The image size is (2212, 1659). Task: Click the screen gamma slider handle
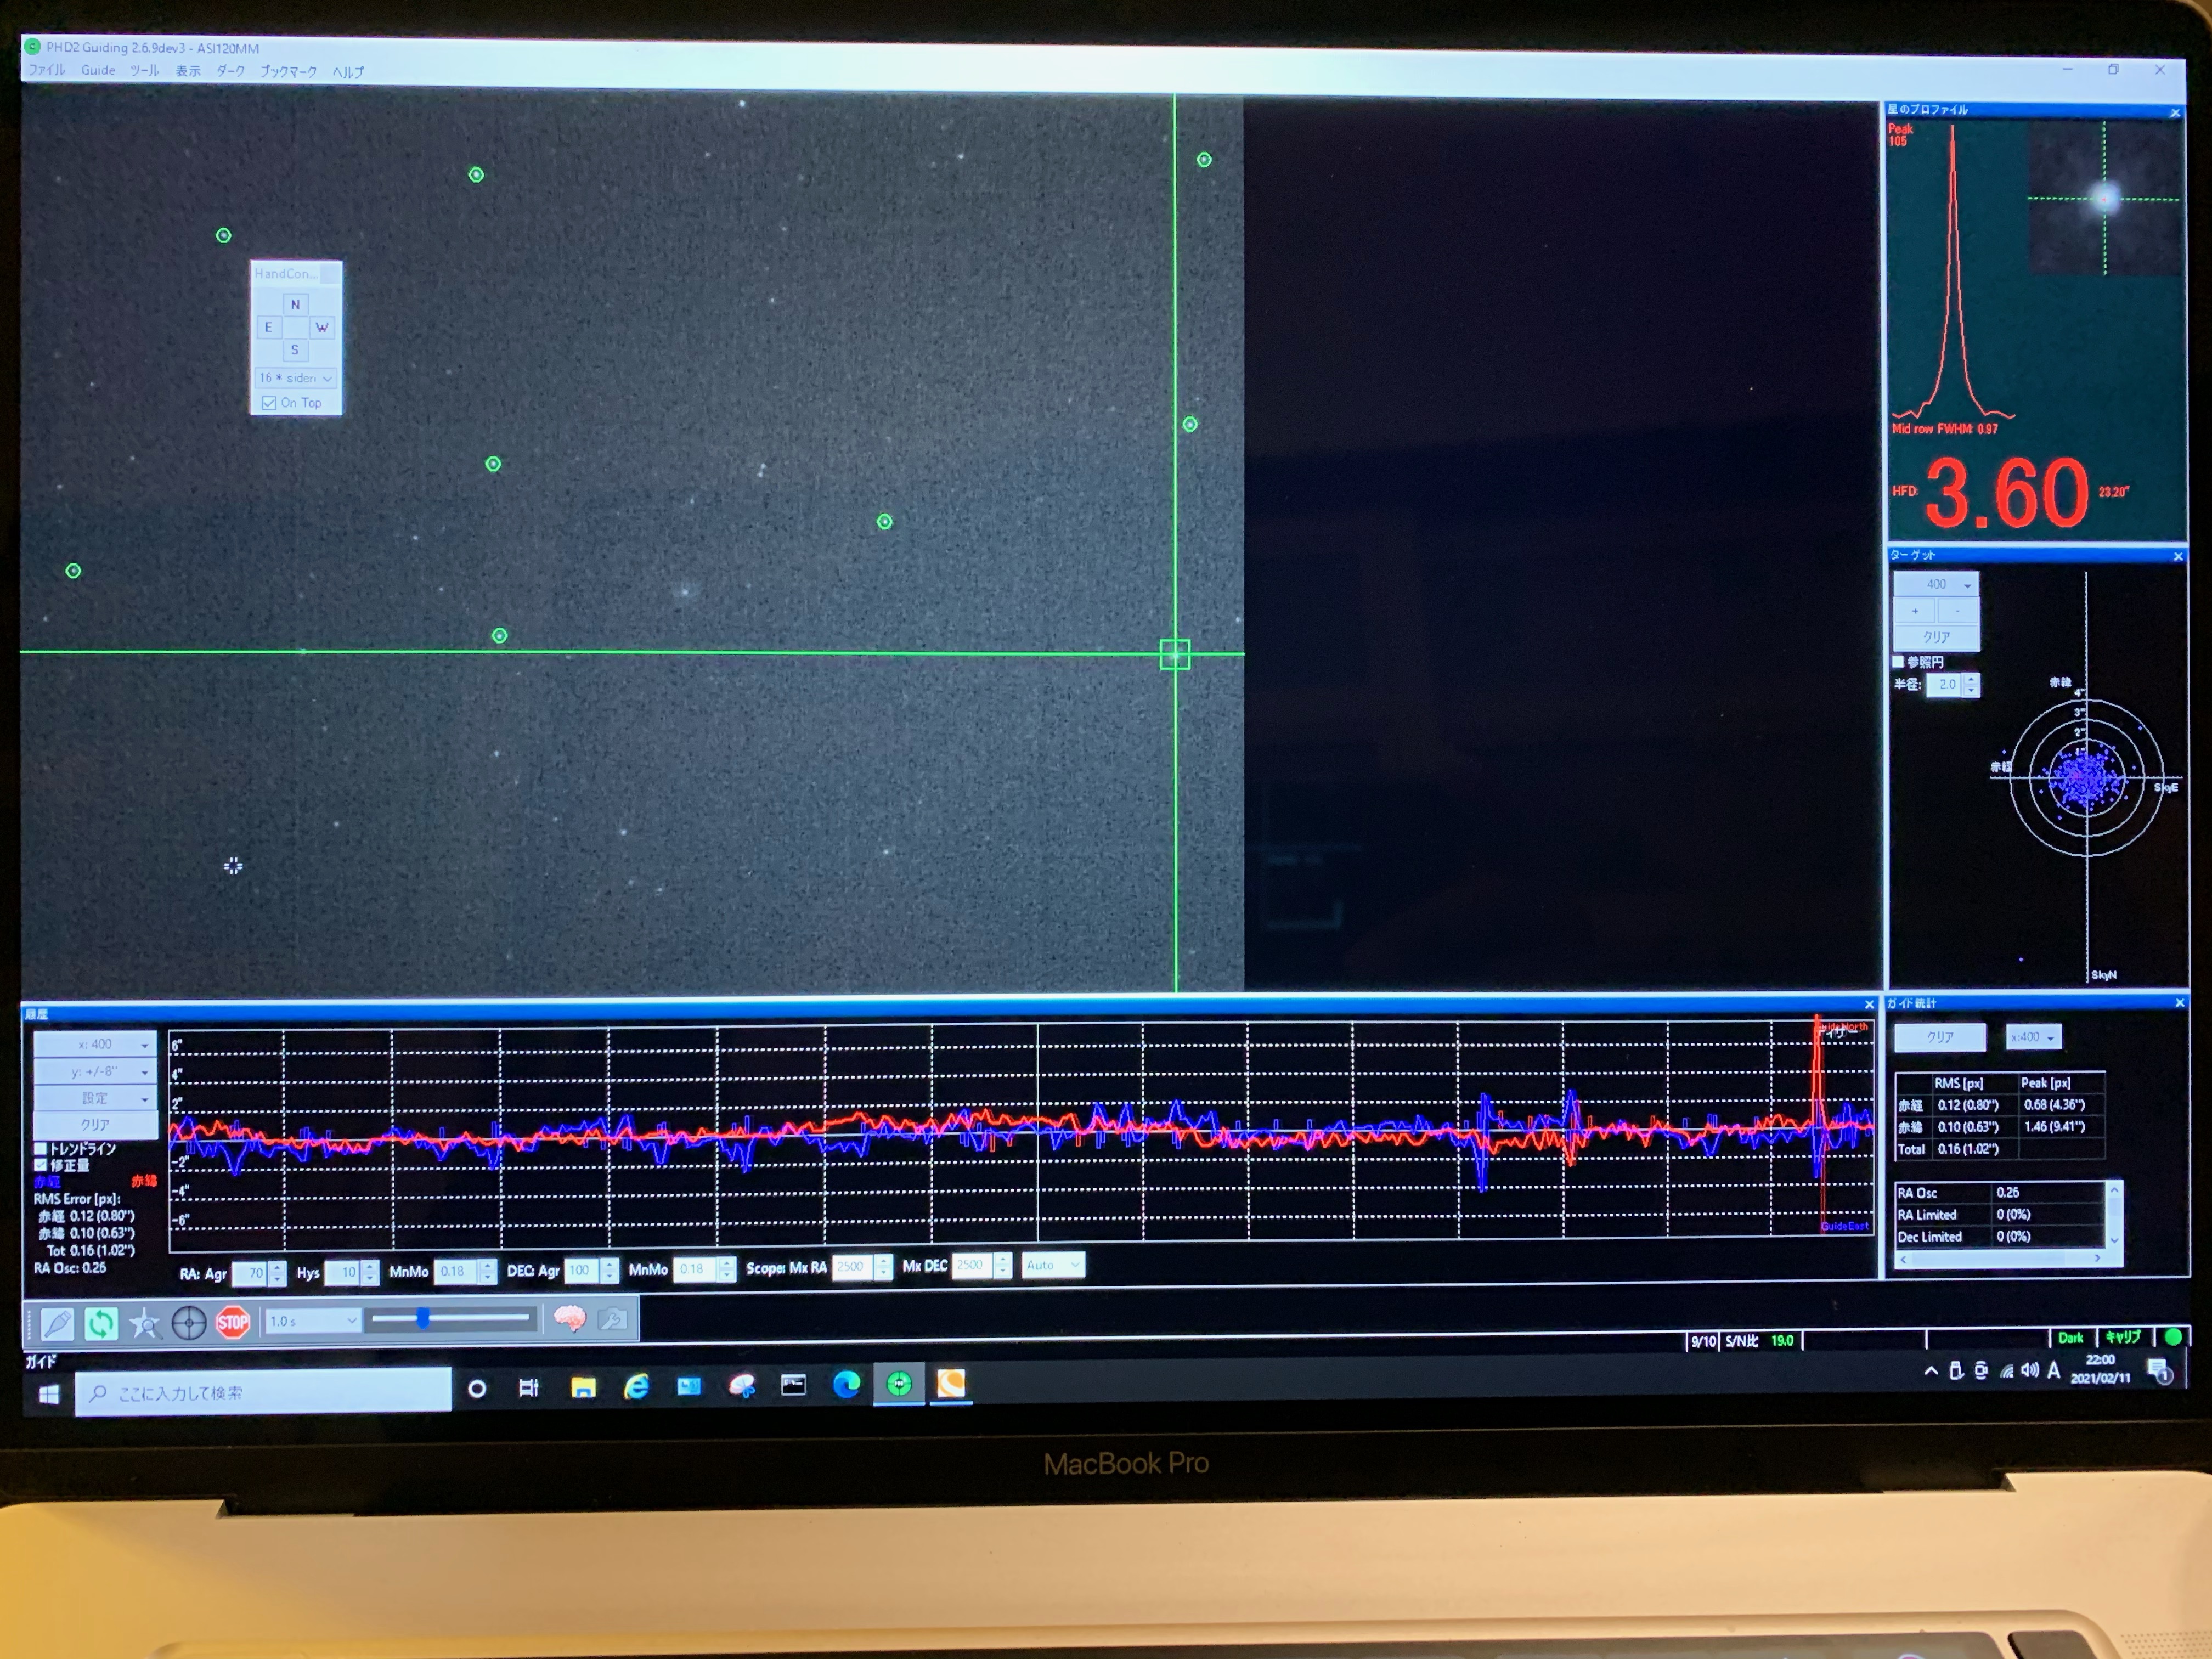pos(423,1319)
